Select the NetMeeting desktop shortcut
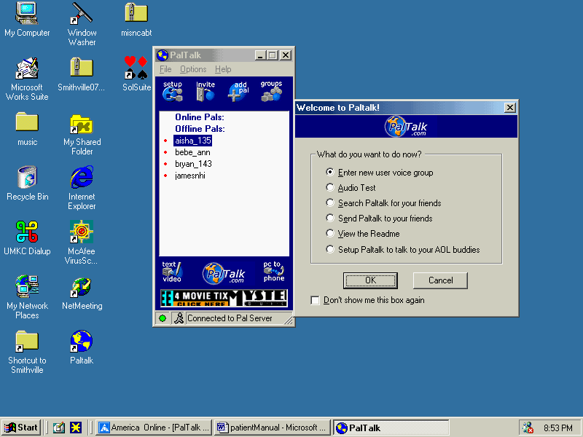The width and height of the screenshot is (583, 437). tap(82, 294)
